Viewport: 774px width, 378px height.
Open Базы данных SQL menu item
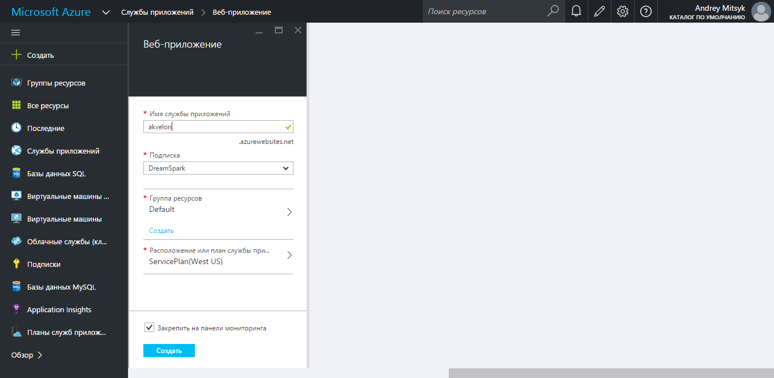57,173
